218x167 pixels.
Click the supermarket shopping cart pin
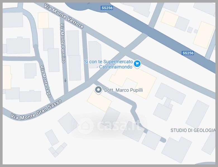click(x=137, y=64)
